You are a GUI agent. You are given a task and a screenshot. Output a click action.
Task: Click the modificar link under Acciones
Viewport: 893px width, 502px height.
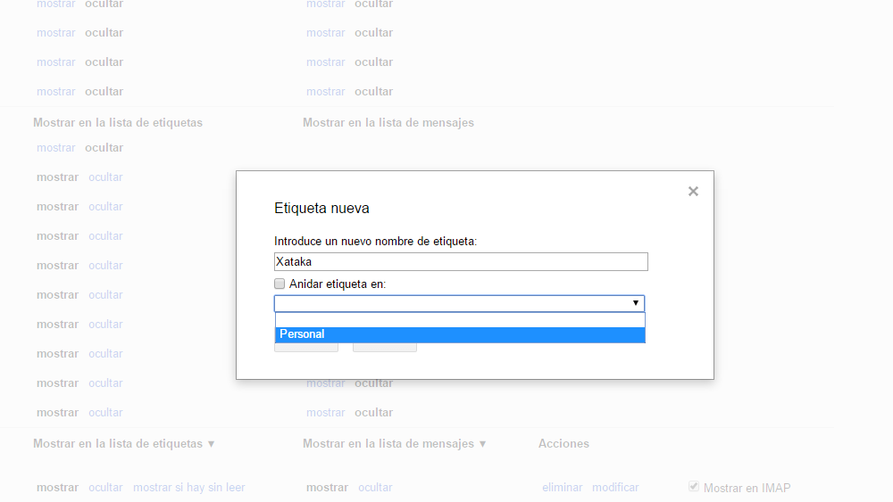615,488
